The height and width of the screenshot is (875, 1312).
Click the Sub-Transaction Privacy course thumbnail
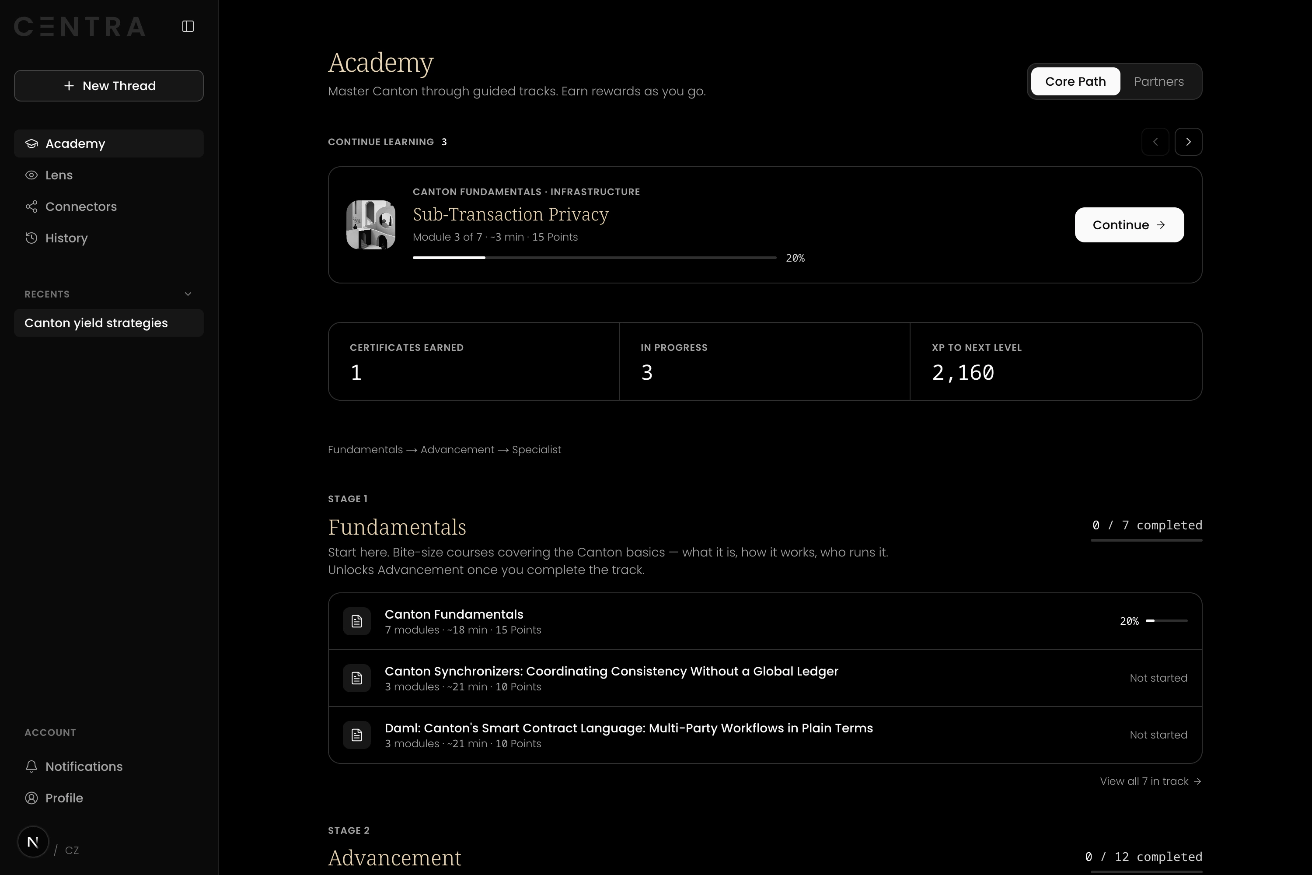pyautogui.click(x=371, y=224)
